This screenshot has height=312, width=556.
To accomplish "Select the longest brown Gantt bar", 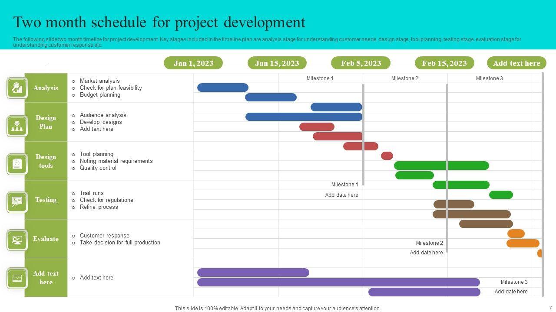I will 472,214.
